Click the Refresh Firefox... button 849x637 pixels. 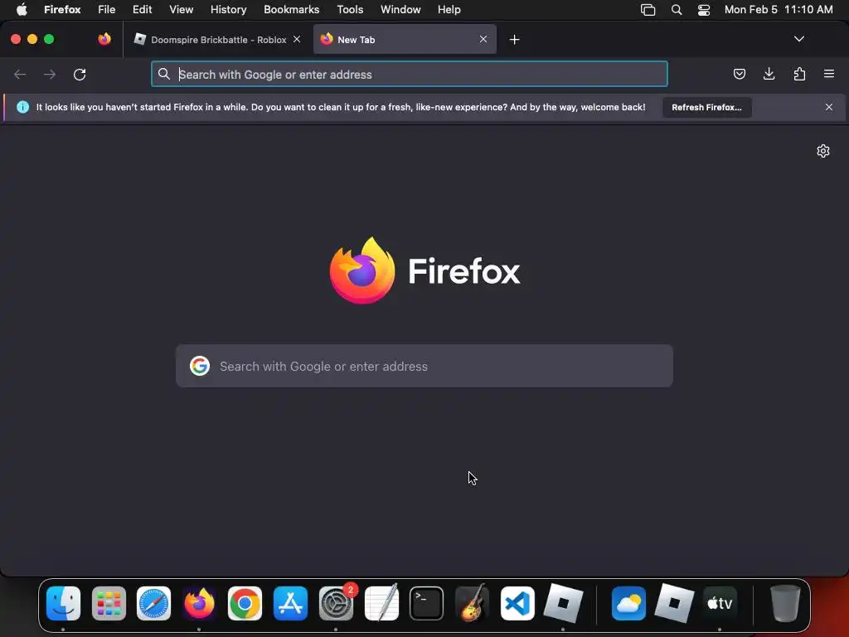pos(706,107)
